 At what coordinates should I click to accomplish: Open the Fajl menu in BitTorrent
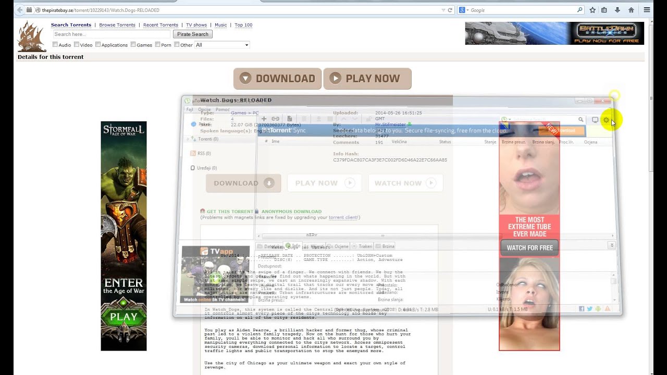190,109
